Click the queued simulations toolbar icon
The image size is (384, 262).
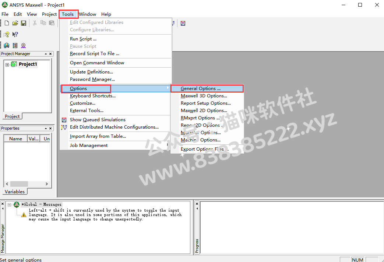183,23
